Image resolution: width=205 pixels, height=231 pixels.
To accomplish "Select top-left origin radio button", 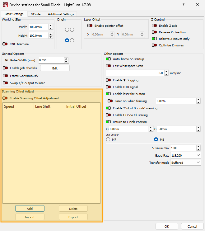I will 67,30.
